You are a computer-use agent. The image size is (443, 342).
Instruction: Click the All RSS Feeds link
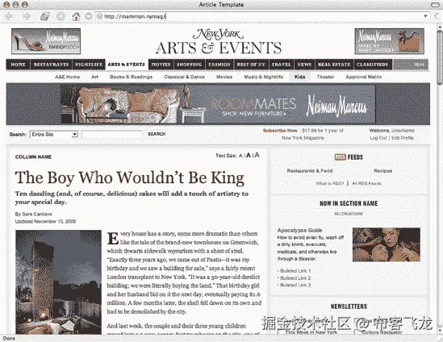[366, 184]
